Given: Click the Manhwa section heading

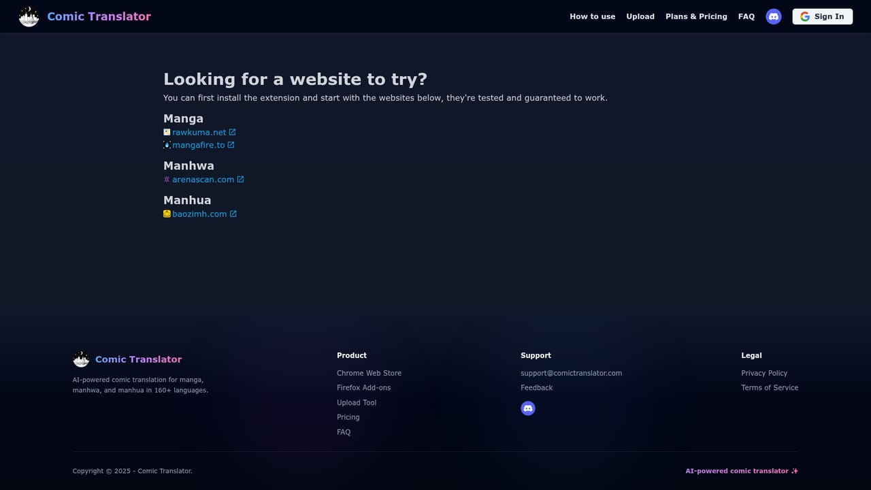Looking at the screenshot, I should pos(188,165).
